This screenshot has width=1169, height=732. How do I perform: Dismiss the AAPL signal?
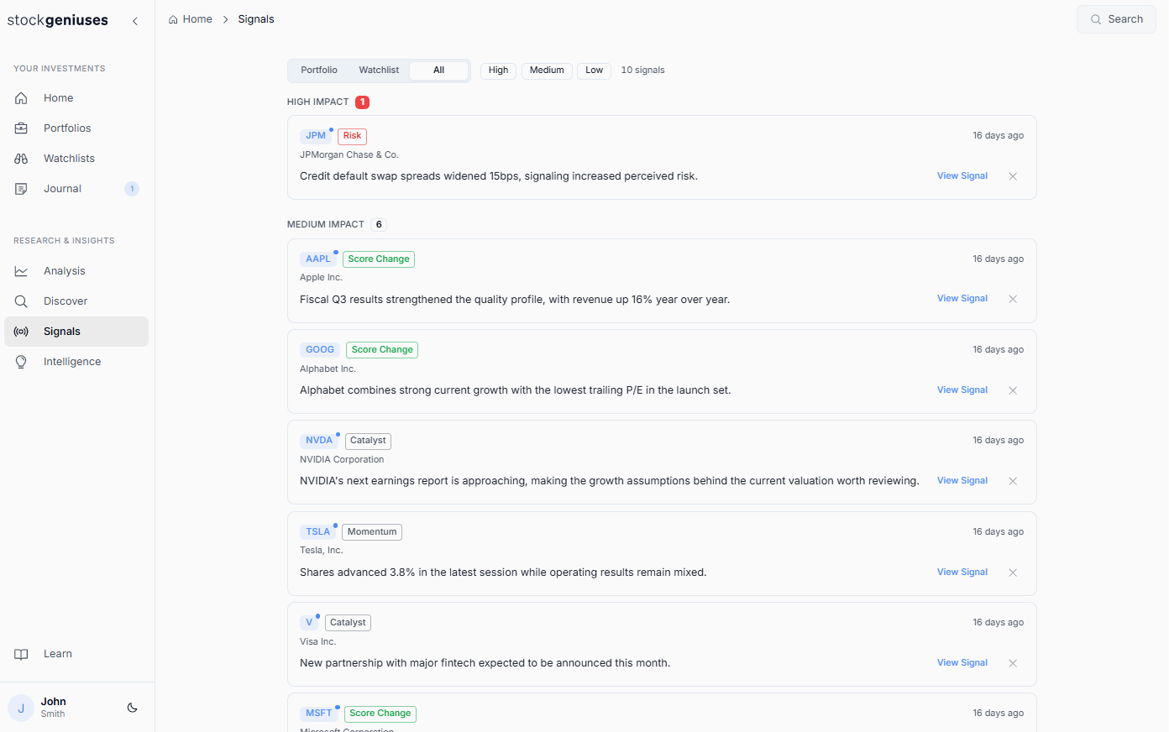(x=1013, y=299)
